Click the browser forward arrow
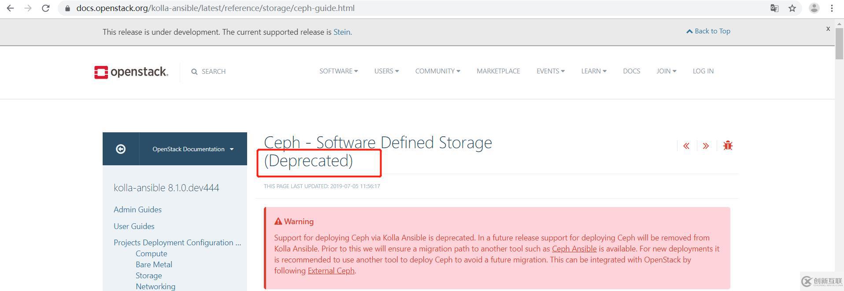The height and width of the screenshot is (291, 844). (x=28, y=8)
